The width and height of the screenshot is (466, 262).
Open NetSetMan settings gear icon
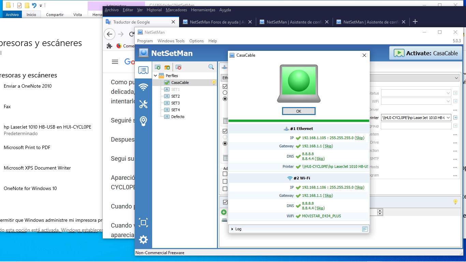tap(143, 239)
